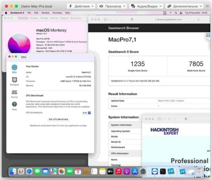Open Launchpad in the dock
Screen dimensions: 212x180
(x=21, y=172)
